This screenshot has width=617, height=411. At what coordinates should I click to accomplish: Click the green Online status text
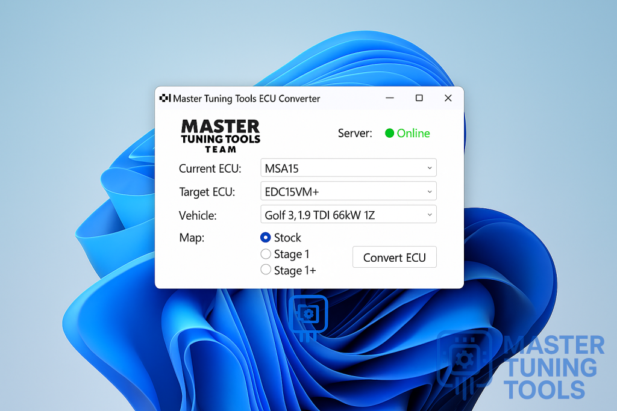tap(413, 134)
